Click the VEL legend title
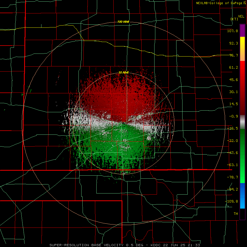Screen dimensions: 247x247 241,16
